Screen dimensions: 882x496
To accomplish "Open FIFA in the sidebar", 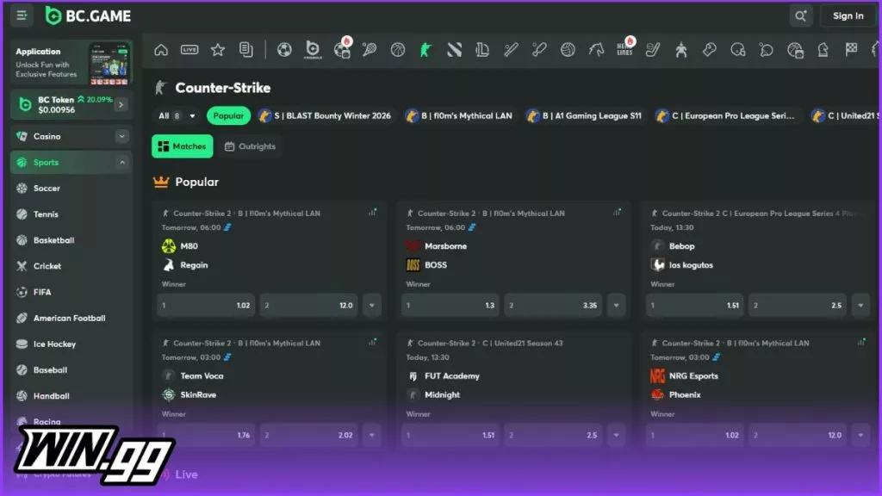I will click(x=71, y=292).
